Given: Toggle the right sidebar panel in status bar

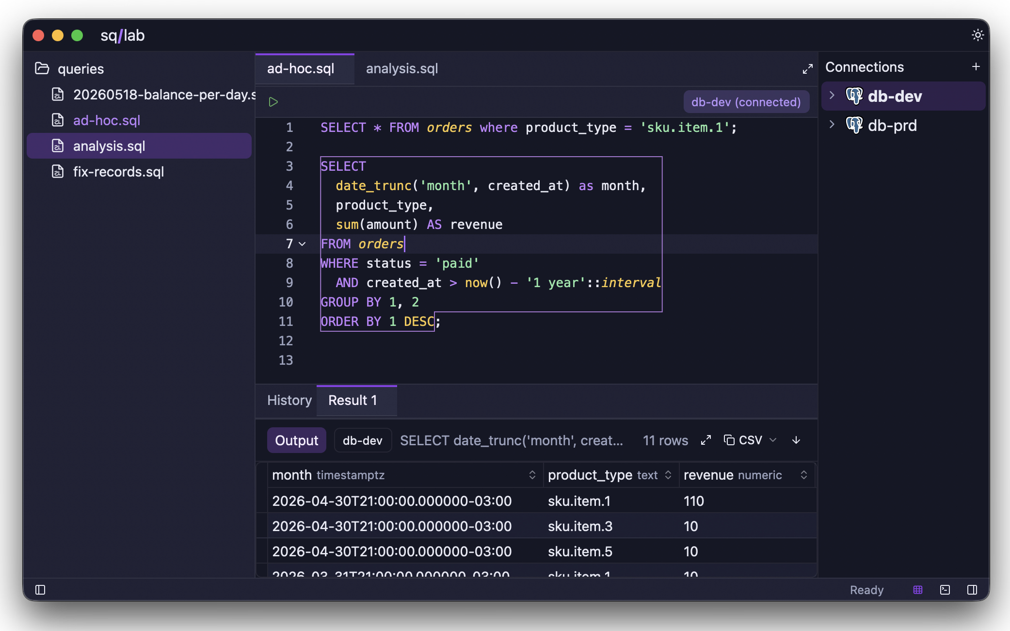Looking at the screenshot, I should [x=972, y=590].
